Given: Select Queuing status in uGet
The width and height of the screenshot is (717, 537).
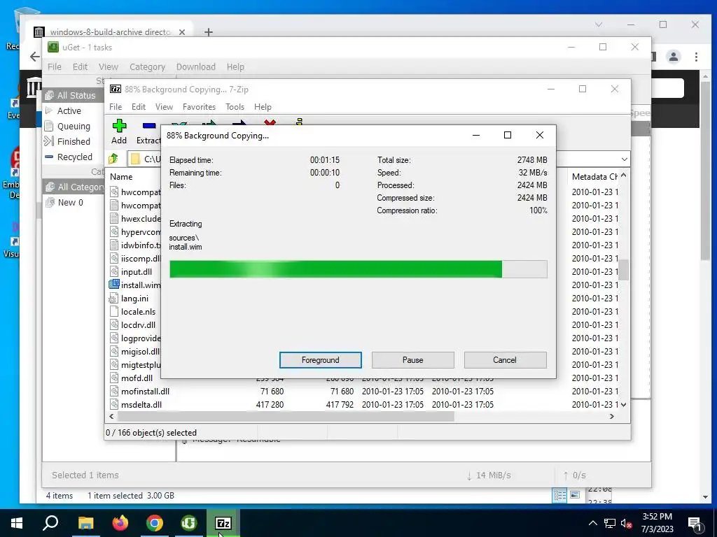Looking at the screenshot, I should (74, 126).
